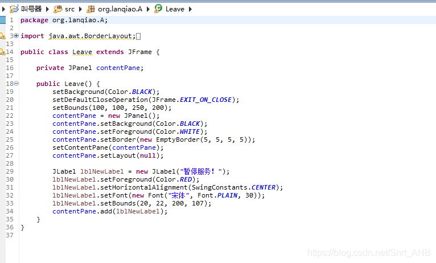Click warning marker beside line 14
The height and width of the screenshot is (263, 436).
point(2,52)
